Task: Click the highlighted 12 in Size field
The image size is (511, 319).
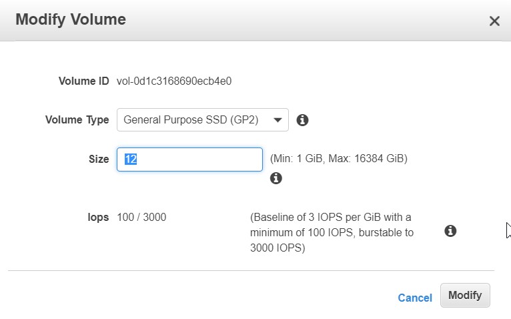Action: coord(131,159)
